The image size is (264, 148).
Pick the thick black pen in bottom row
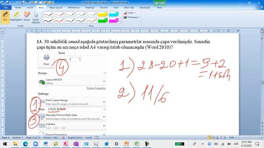pyautogui.click(x=48, y=21)
